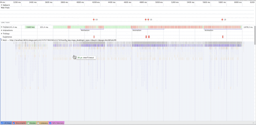Select the Experience red bar near 5800 ms
The image size is (256, 125).
click(x=223, y=37)
